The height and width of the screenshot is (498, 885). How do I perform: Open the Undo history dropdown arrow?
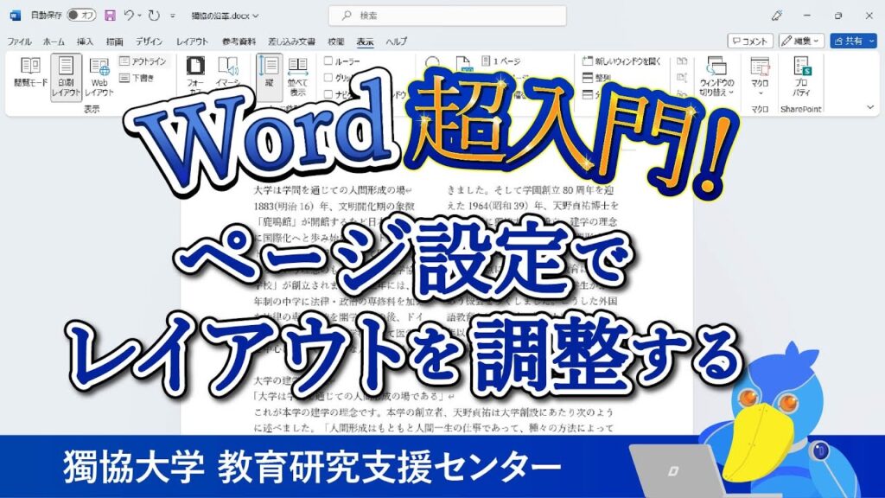pos(139,16)
